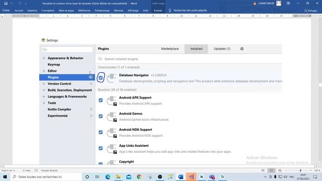The width and height of the screenshot is (322, 181).
Task: Click the account warning triangle icon
Action: 255,4
